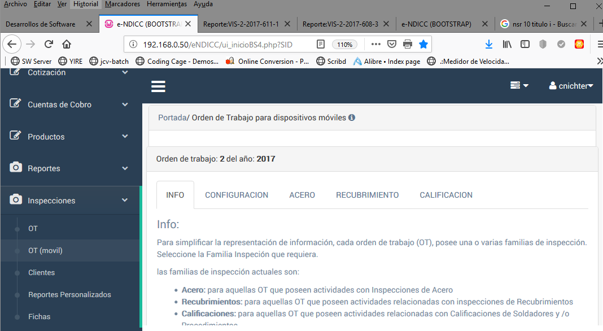
Task: Switch to the RECUBRIMIENTO tab
Action: click(367, 195)
